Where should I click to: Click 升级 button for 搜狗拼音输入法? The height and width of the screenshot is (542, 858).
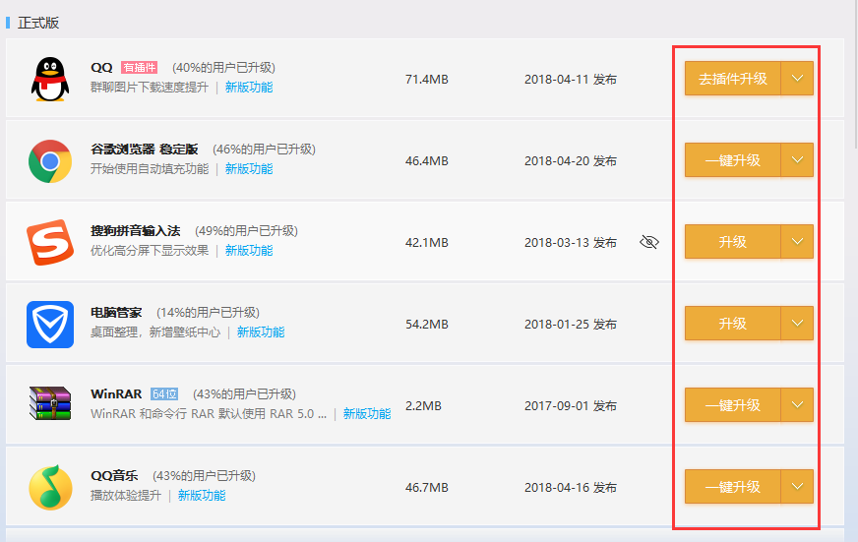coord(733,241)
